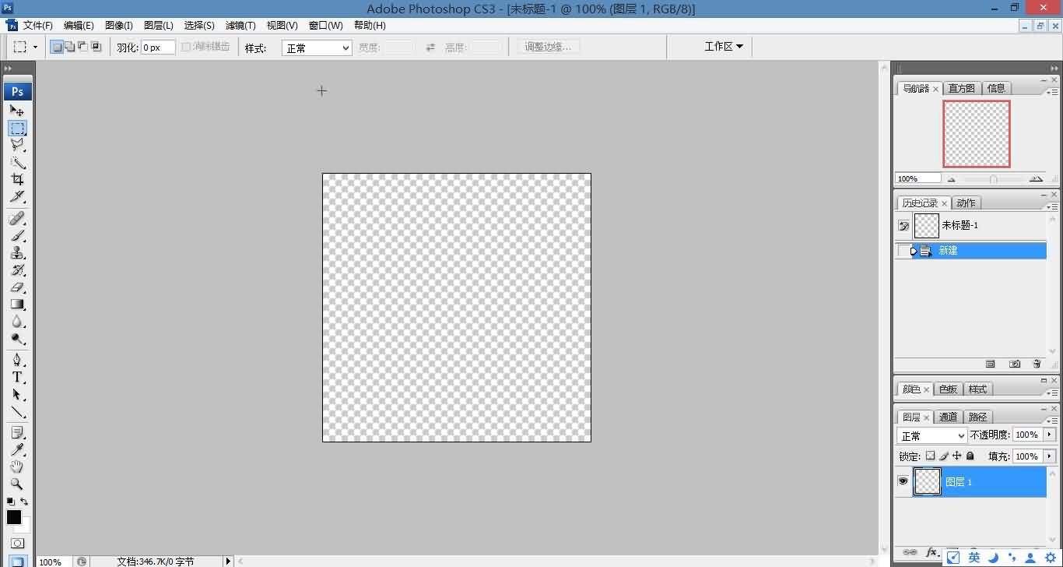
Task: Click the Navigator zoom slider
Action: click(994, 179)
